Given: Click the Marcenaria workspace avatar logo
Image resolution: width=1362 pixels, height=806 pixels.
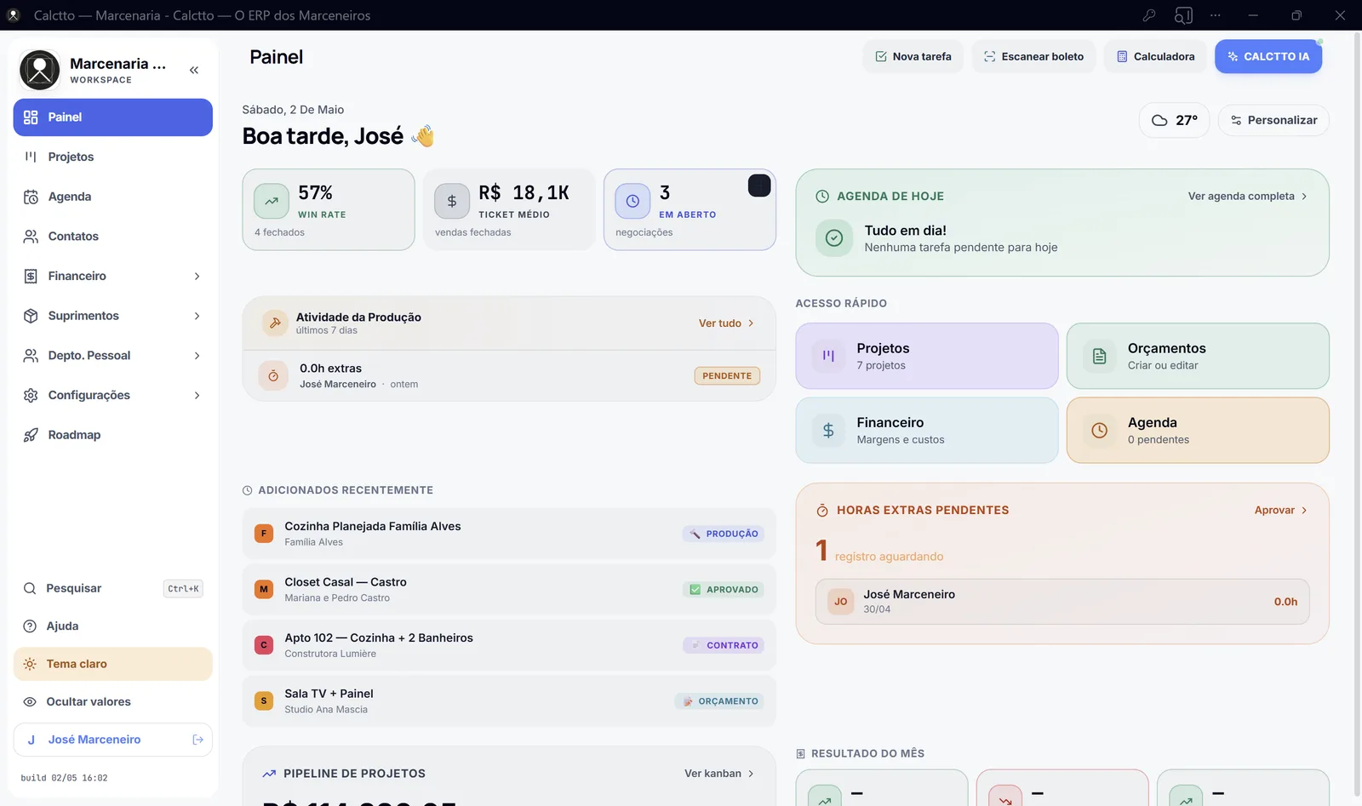Looking at the screenshot, I should (40, 70).
